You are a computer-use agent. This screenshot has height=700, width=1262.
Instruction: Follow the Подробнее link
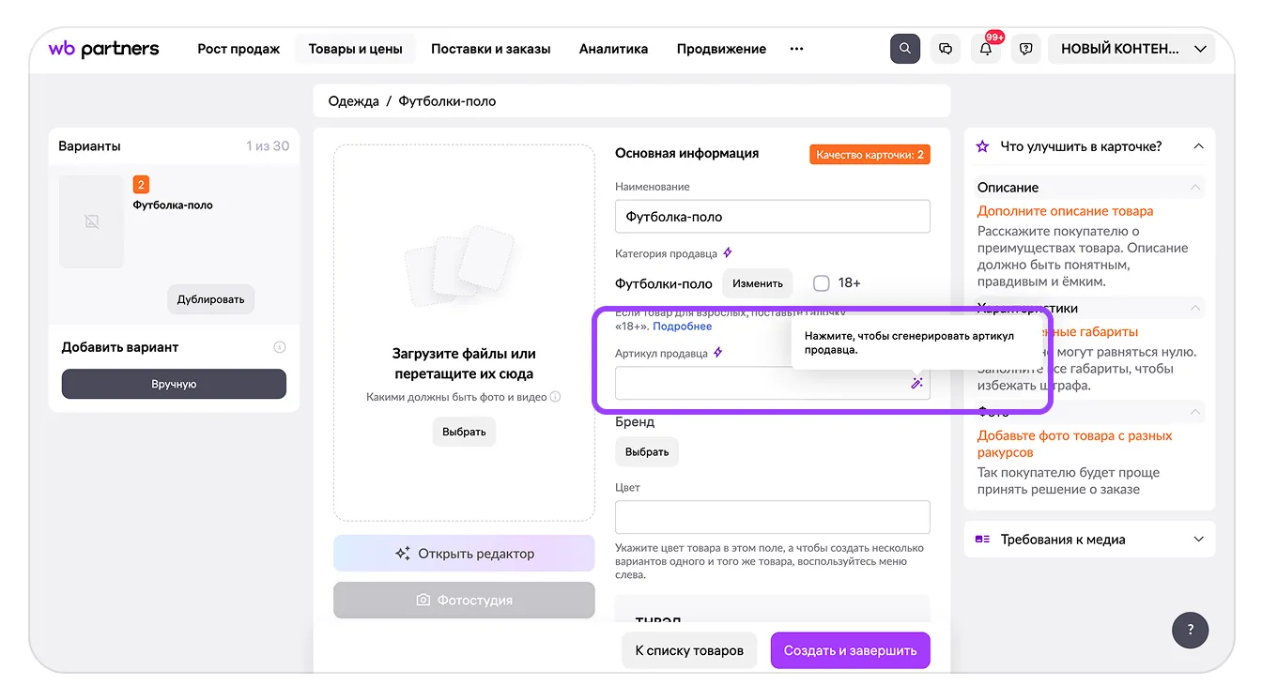[x=683, y=327]
